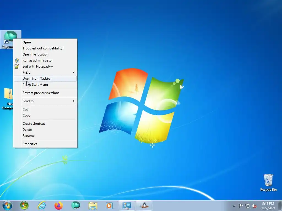Choose Open in the context menu
282x211 pixels.
tap(45, 42)
